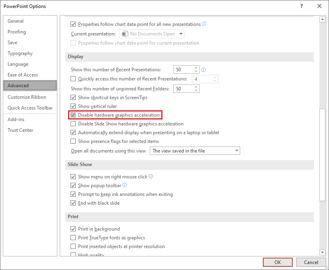Screen dimensions: 329x270
Task: Click info icon beside Show menu on right mouse click
Action: pyautogui.click(x=151, y=176)
